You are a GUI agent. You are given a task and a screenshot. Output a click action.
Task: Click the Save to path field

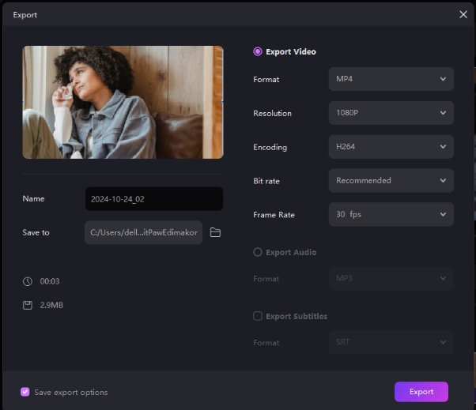(143, 233)
